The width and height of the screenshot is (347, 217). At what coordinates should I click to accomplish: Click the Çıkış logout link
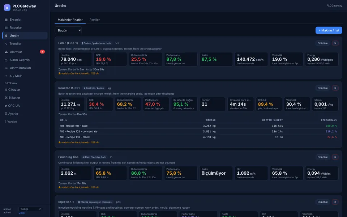pos(21,213)
